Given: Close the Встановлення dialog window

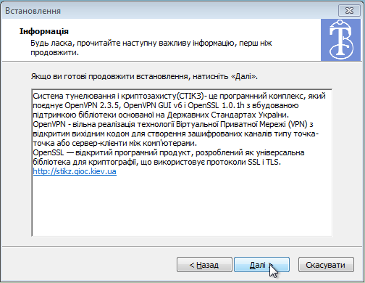Looking at the screenshot, I should pyautogui.click(x=349, y=11).
